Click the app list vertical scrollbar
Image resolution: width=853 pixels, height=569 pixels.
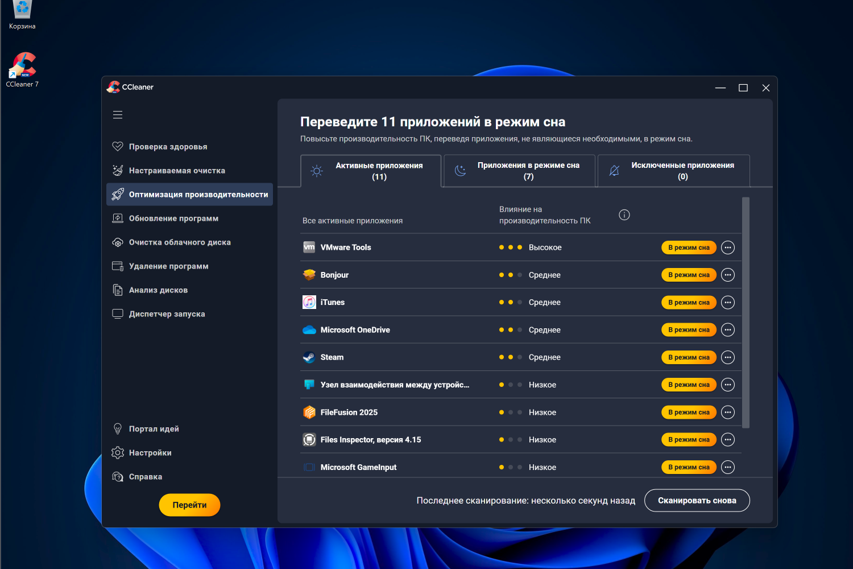click(746, 312)
